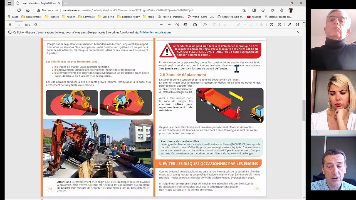Click "3. EVITER LES RISQUES OCCASIONNES PAR LES ENGINS" banner
The width and height of the screenshot is (356, 200).
(208, 164)
